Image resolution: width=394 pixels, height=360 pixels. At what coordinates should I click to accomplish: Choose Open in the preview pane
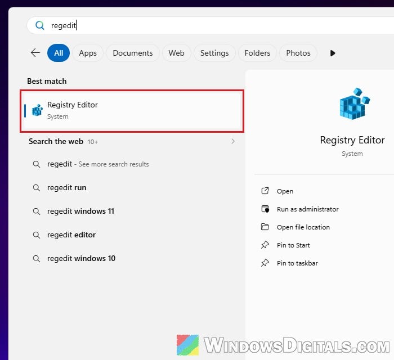point(285,191)
